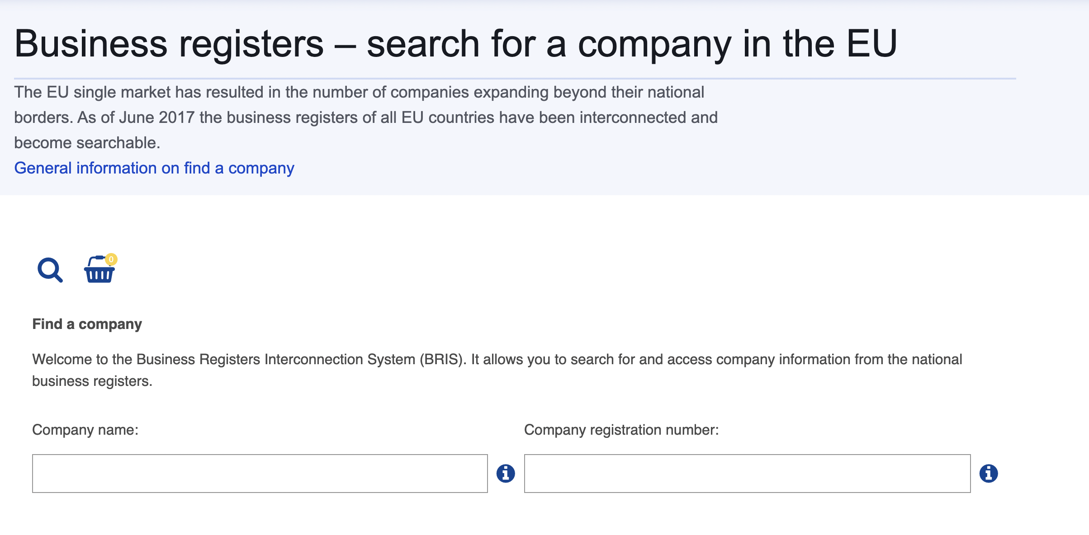Click "become searchable." line of intro
The height and width of the screenshot is (535, 1089).
pyautogui.click(x=87, y=143)
